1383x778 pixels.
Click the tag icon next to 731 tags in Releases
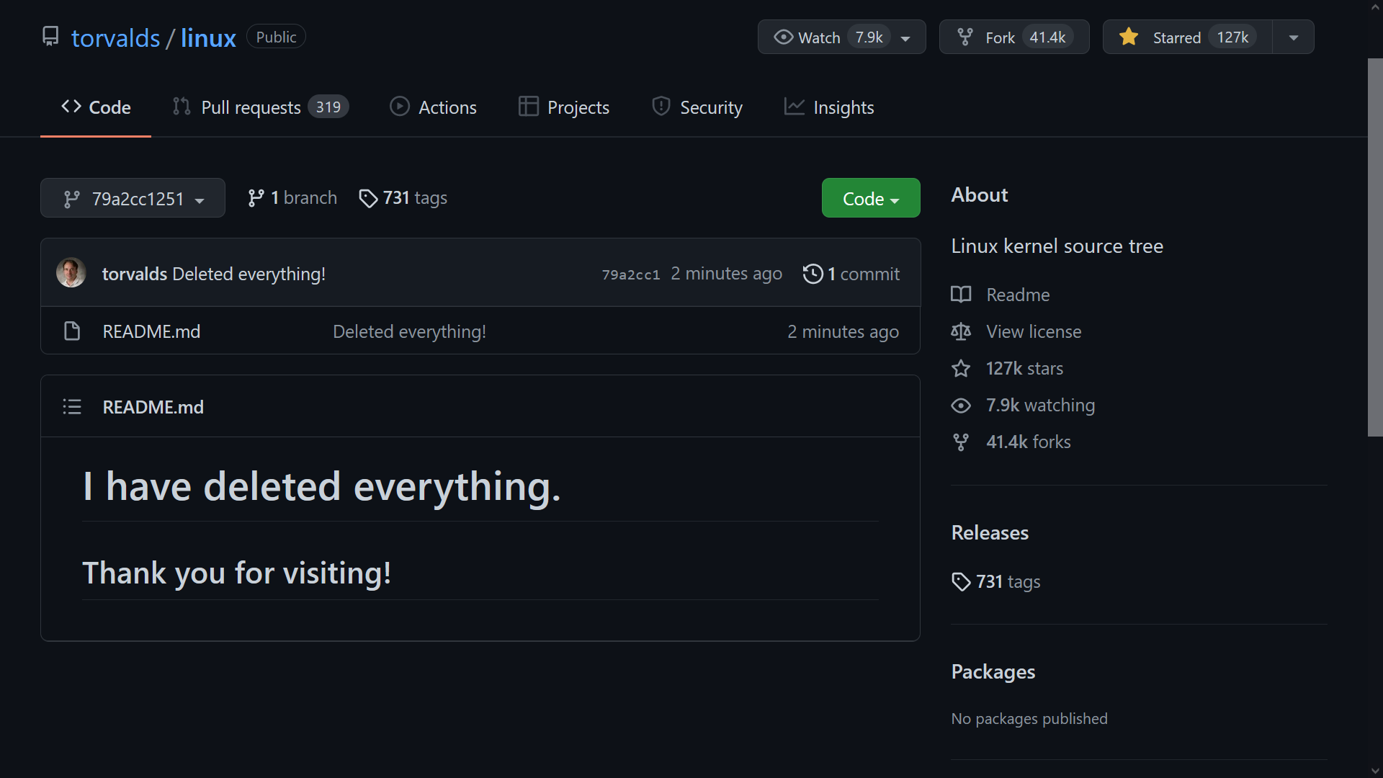tap(961, 581)
